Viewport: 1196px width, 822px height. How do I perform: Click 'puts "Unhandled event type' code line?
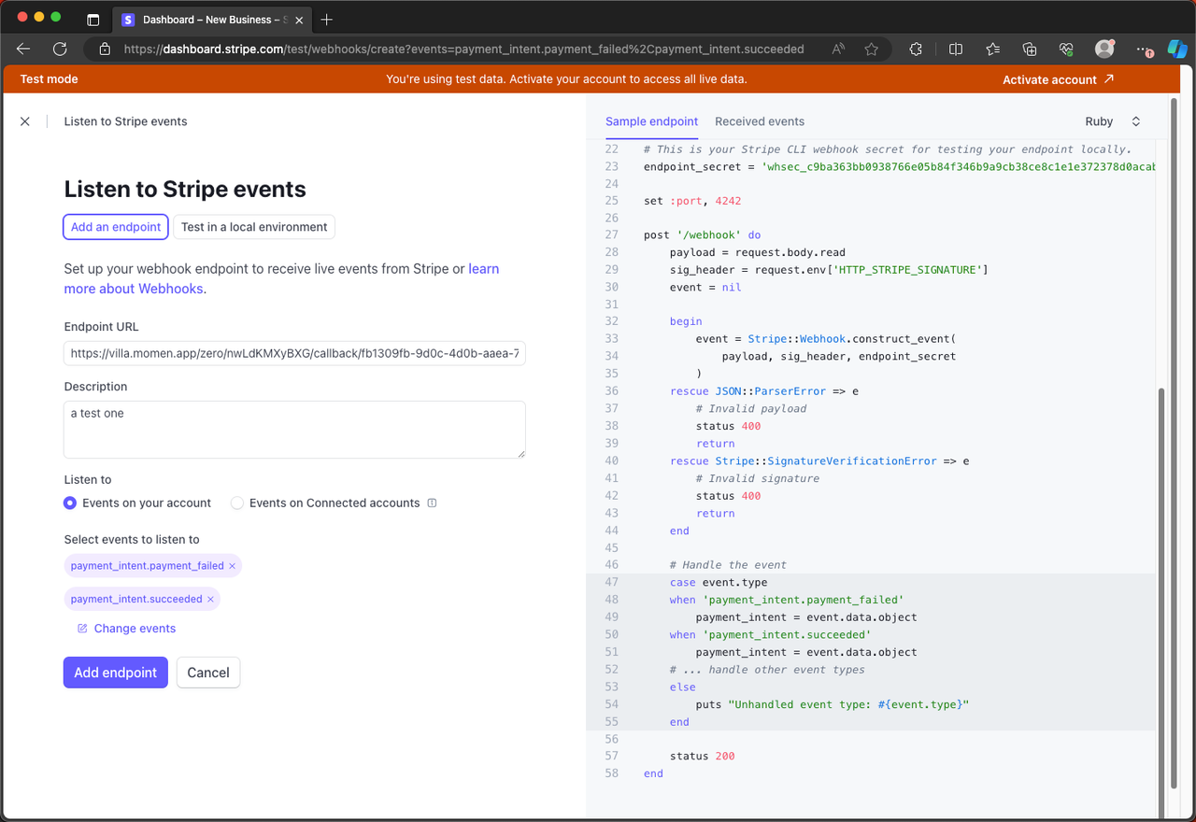[833, 704]
